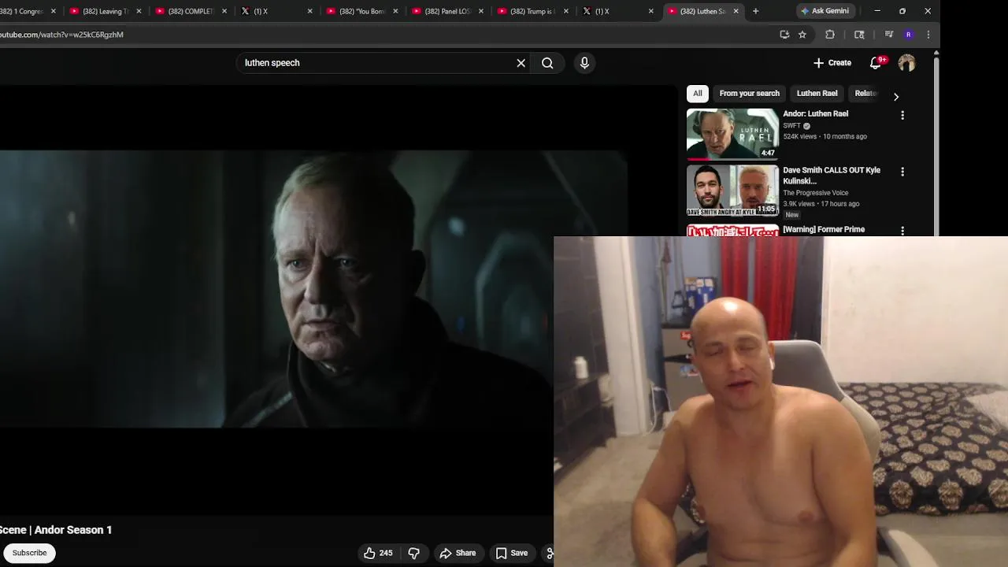The image size is (1008, 567).
Task: Select the 'Luthen Rael' filter chip
Action: 817,93
